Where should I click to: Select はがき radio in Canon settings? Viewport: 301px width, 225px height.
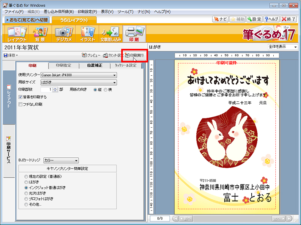[x=26, y=182]
